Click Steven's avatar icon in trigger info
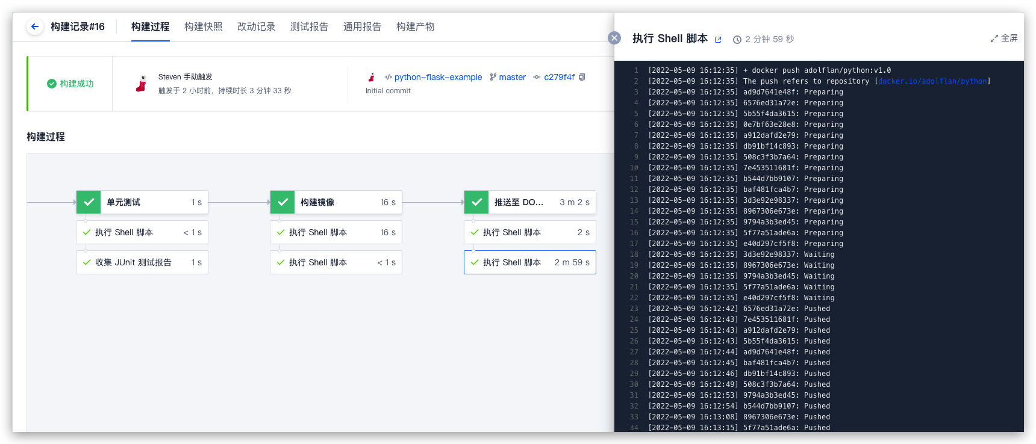Viewport: 1036px width, 444px height. click(142, 84)
